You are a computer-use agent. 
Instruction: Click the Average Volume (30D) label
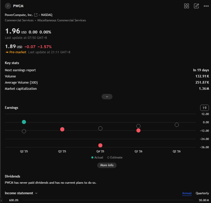tap(21, 83)
